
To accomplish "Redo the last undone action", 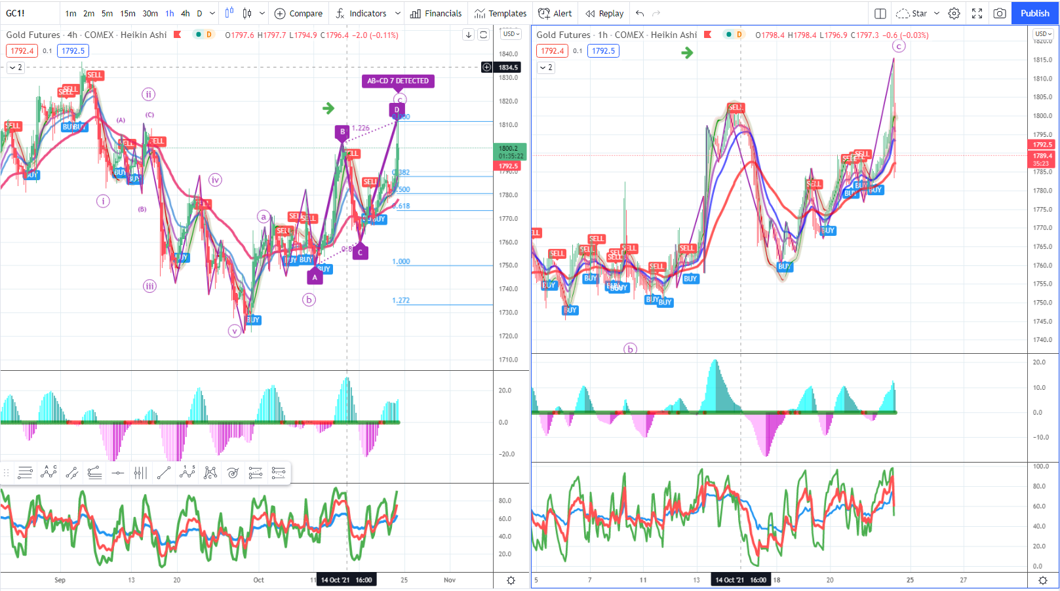I will [x=656, y=13].
